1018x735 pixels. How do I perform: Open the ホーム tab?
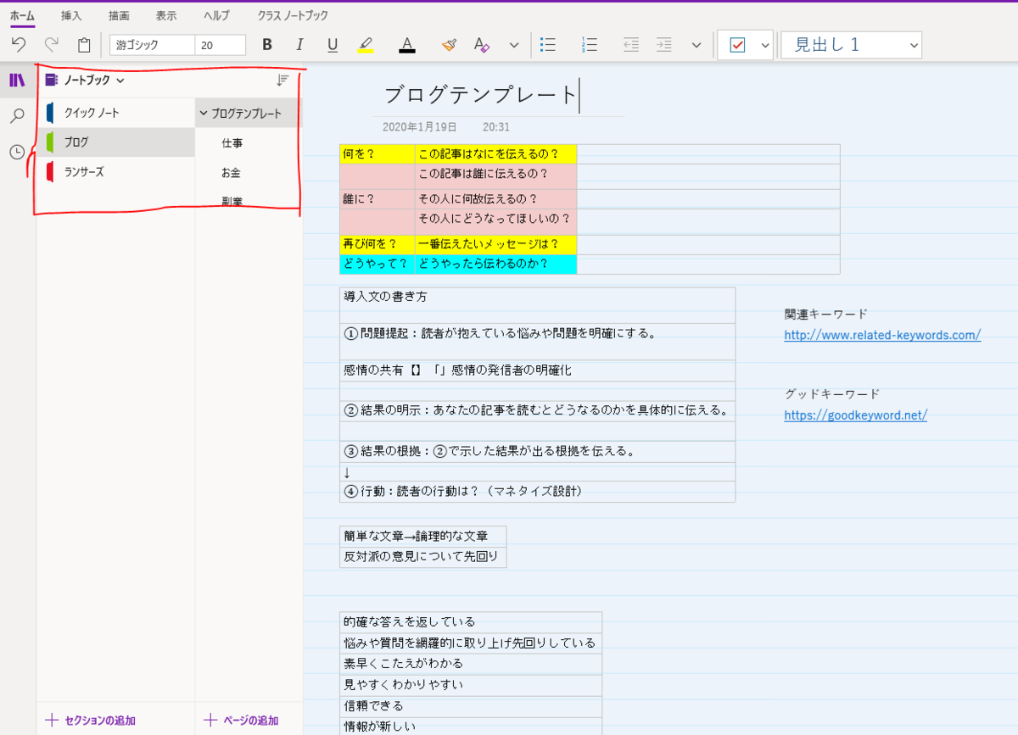(22, 15)
